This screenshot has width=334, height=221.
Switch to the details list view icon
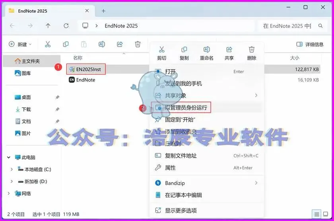[x=317, y=214]
